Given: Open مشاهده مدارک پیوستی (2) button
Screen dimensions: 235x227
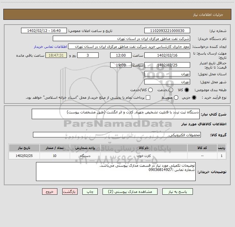Looking at the screenshot, I should click(x=130, y=192).
